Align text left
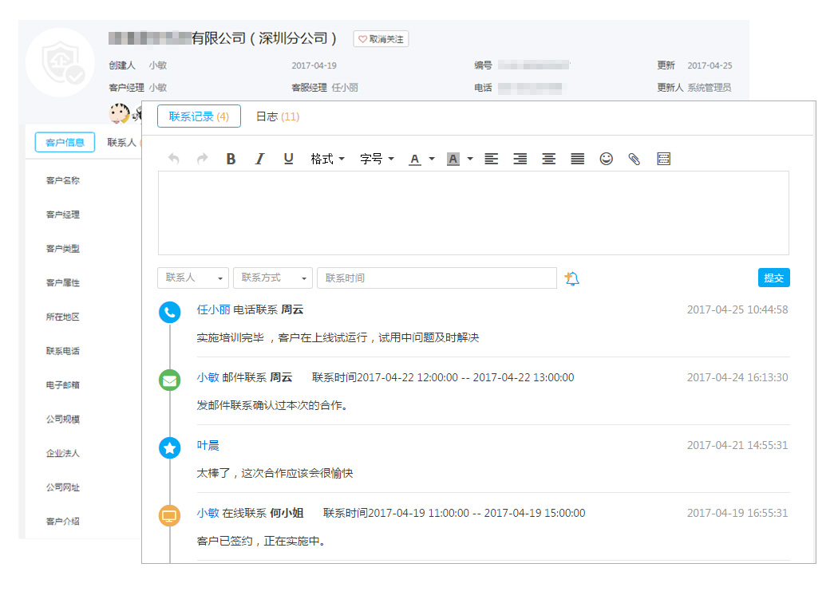The image size is (838, 595). pos(491,159)
